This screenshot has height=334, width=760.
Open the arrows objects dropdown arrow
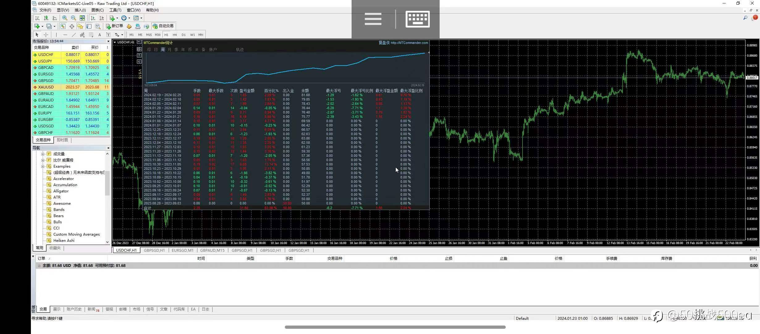122,35
